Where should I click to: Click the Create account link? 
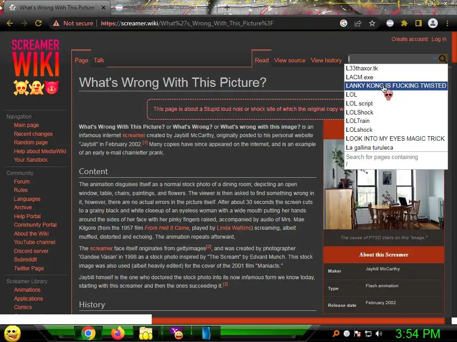coord(410,39)
